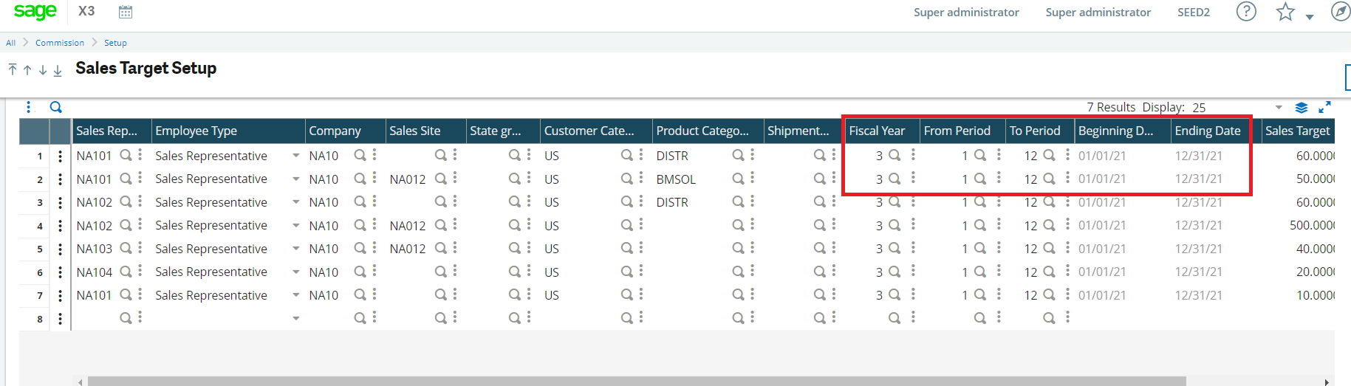Viewport: 1351px width, 386px height.
Task: Open Employee Type dropdown in empty row 8
Action: (295, 318)
